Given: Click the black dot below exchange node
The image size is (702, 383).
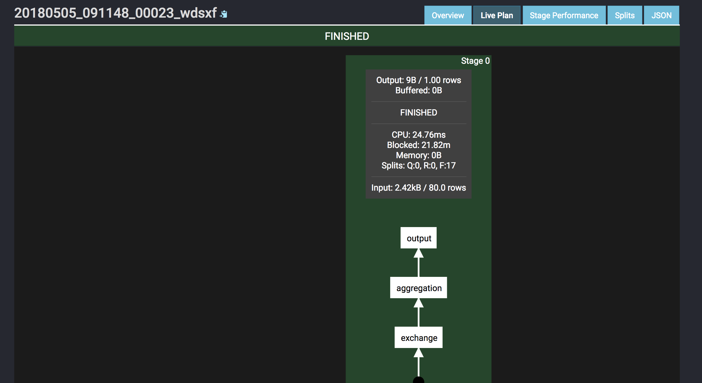Looking at the screenshot, I should point(418,380).
